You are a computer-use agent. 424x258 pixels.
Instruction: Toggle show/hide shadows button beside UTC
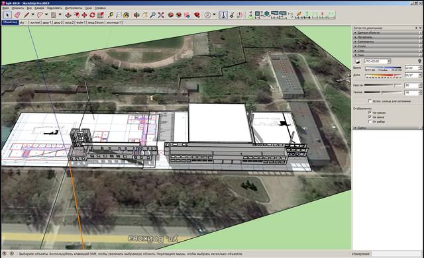click(357, 62)
